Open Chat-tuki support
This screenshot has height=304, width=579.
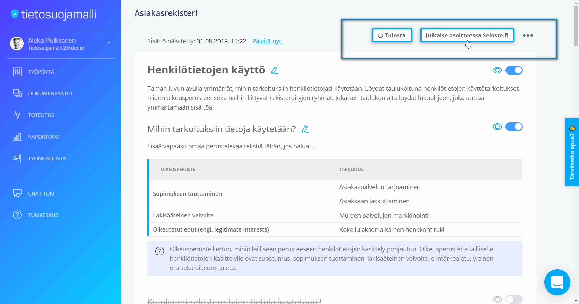(41, 193)
